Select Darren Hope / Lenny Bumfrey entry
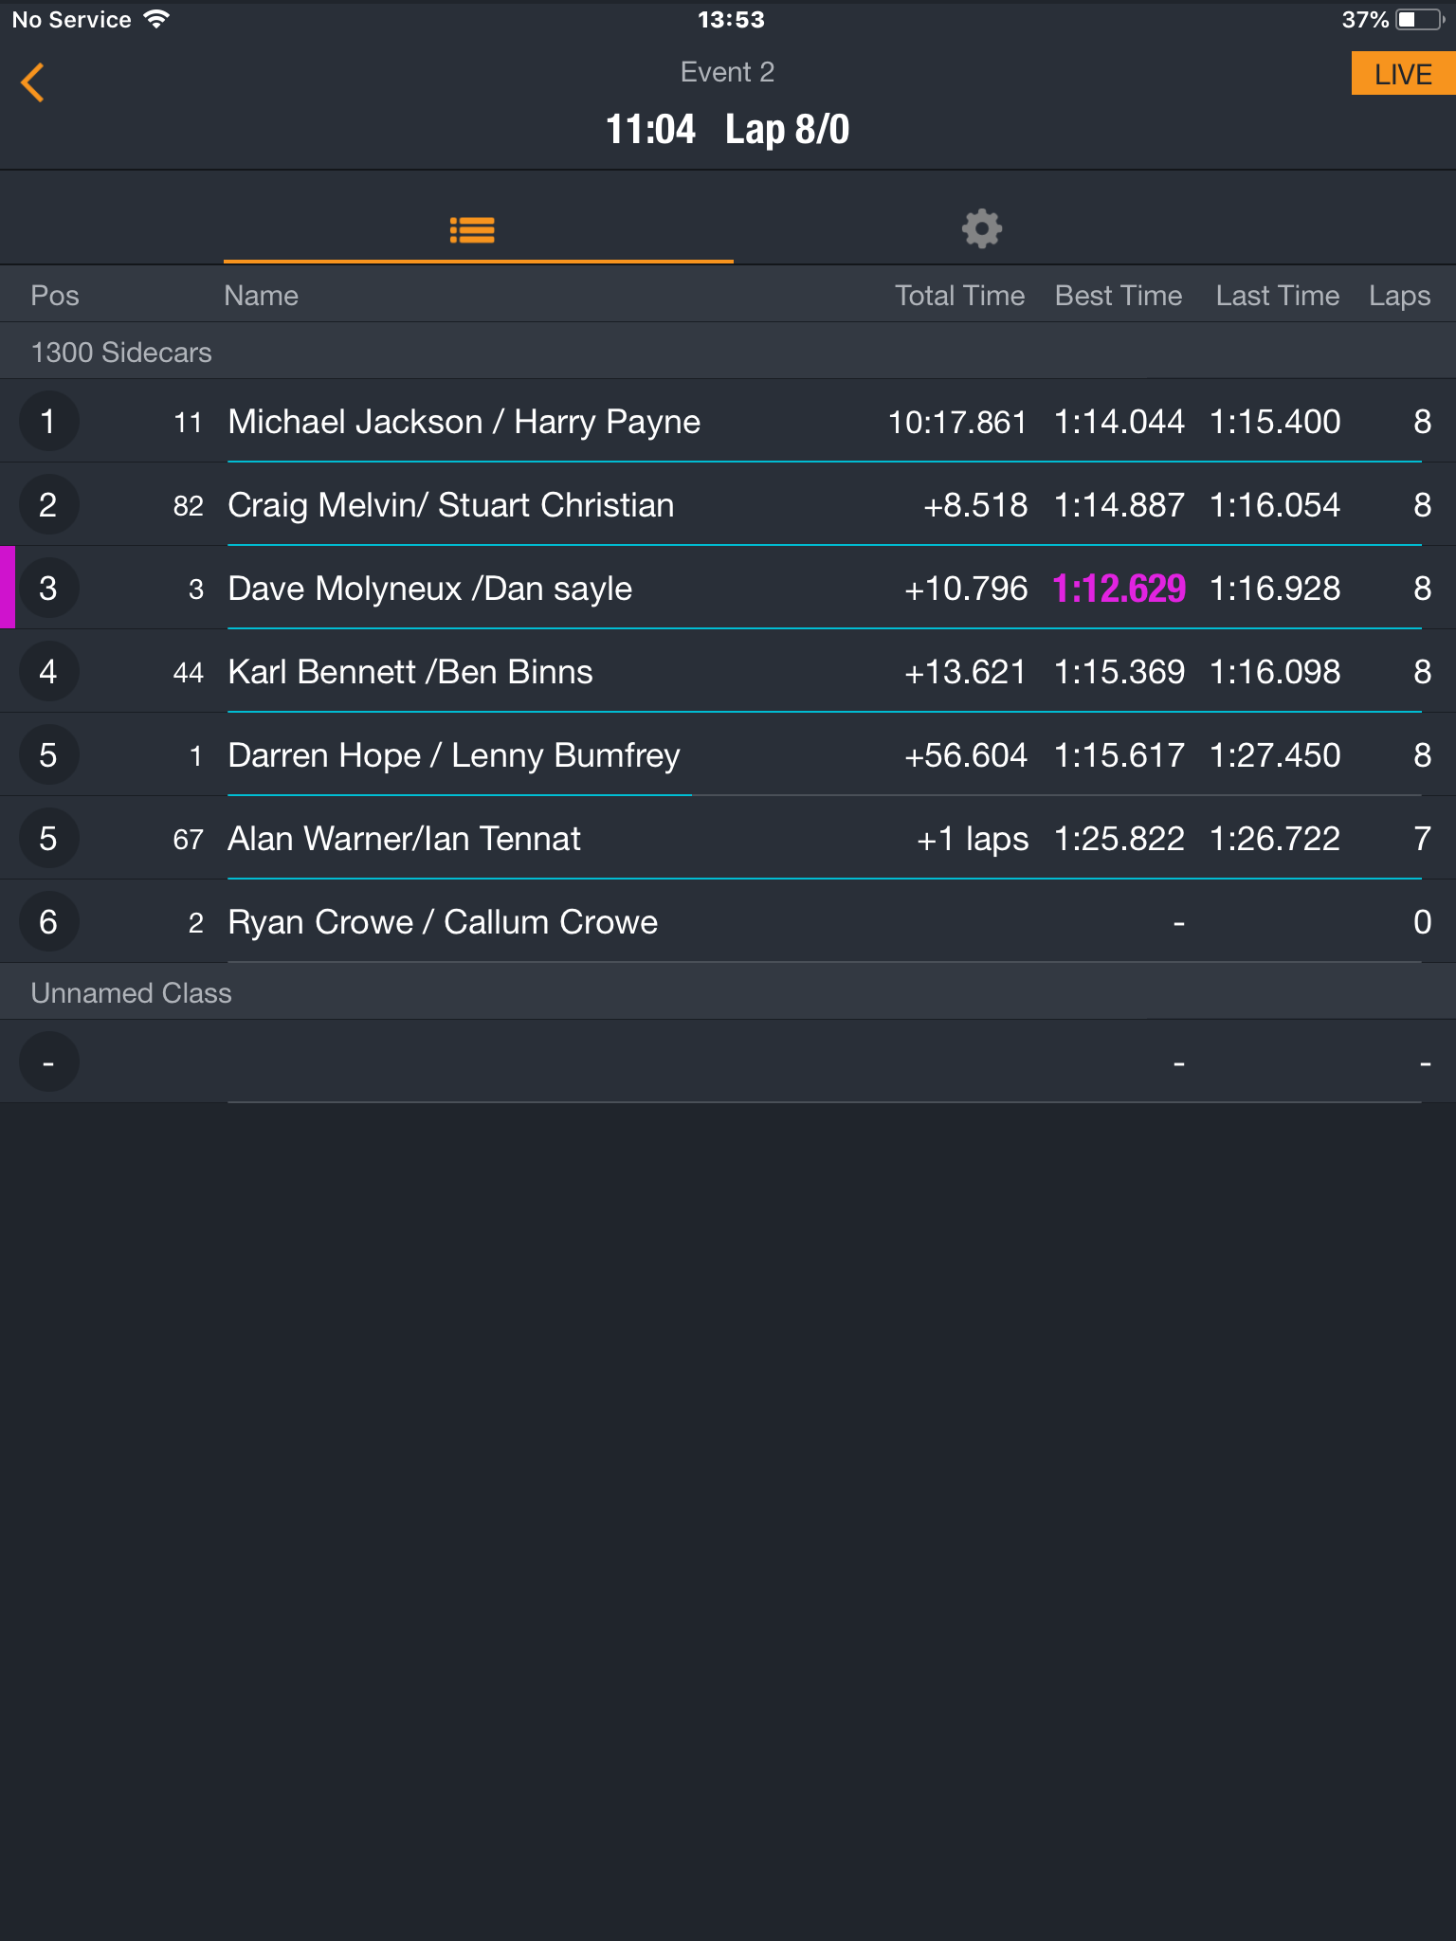 [728, 754]
